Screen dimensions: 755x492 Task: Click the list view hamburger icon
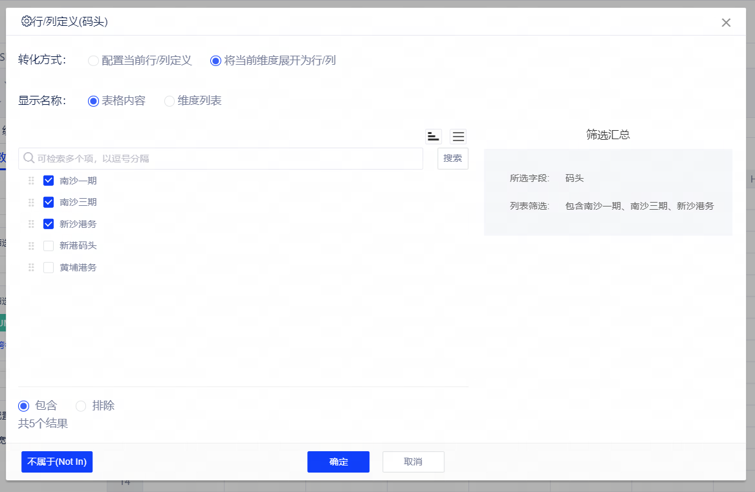(x=458, y=137)
